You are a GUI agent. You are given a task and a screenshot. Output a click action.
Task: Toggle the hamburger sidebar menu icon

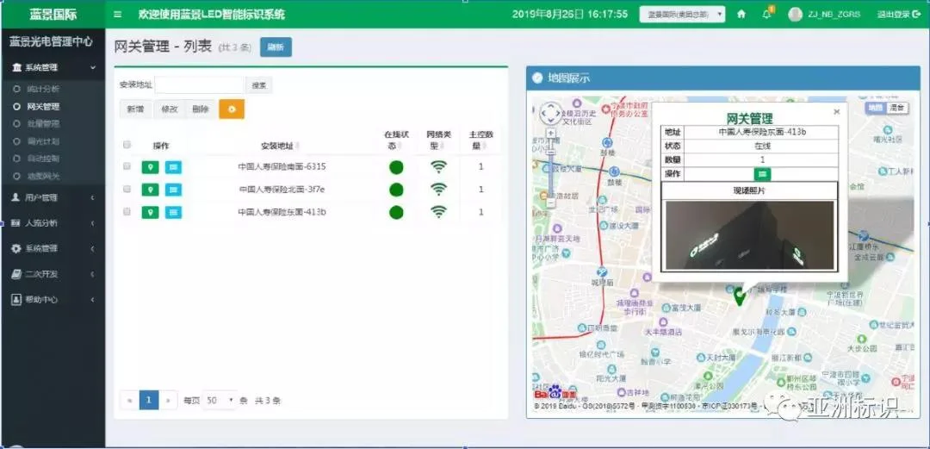118,15
